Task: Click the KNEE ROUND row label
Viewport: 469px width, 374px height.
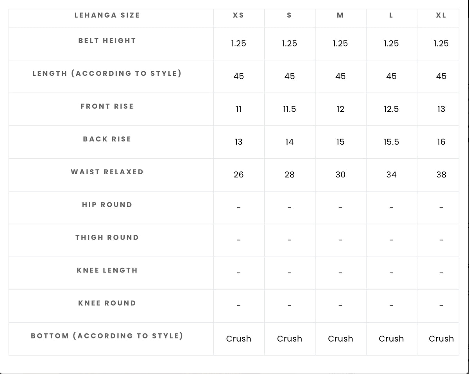Action: [x=107, y=303]
